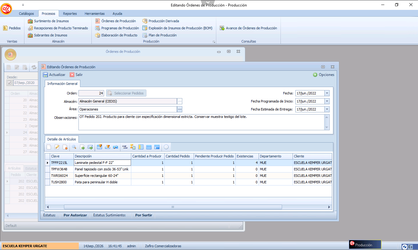
Task: Click the yellow column chooser grid icon
Action: (x=141, y=147)
